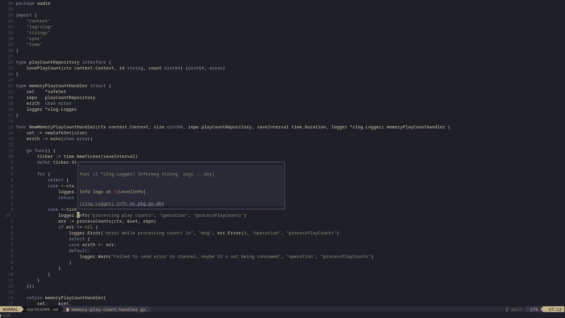Click the "time" import line

click(34, 44)
